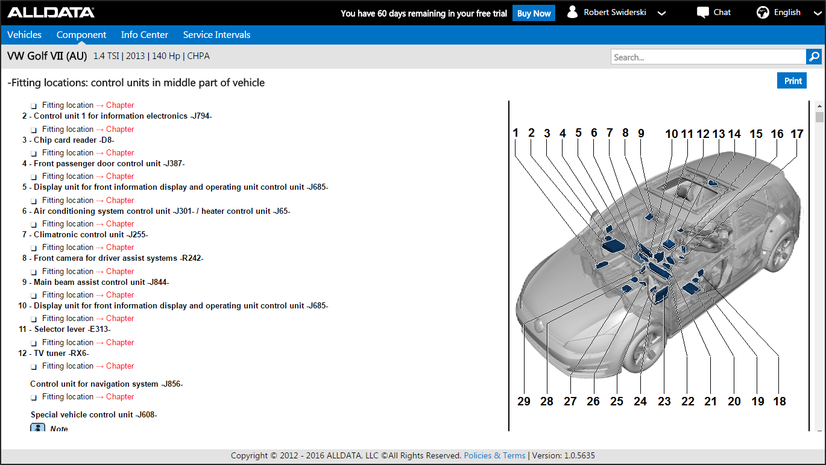Click the free trial days remaining message
Viewport: 826px width, 465px height.
pyautogui.click(x=424, y=13)
